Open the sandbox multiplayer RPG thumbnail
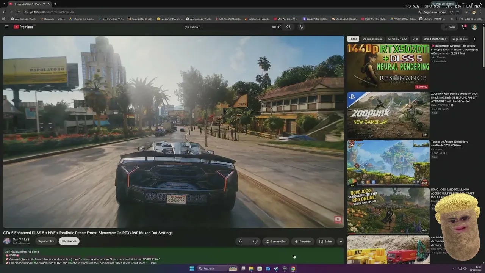 tap(388, 210)
